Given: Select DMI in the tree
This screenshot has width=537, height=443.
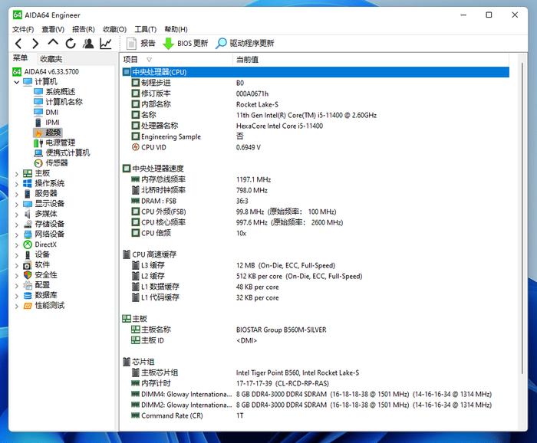Looking at the screenshot, I should (46, 112).
